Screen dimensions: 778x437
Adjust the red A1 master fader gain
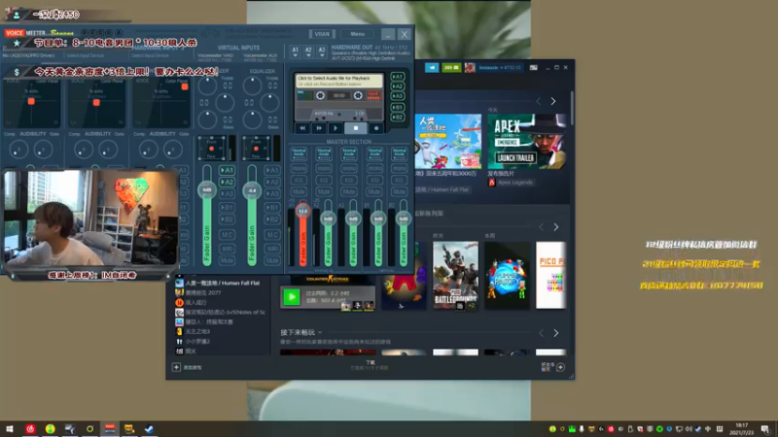302,212
